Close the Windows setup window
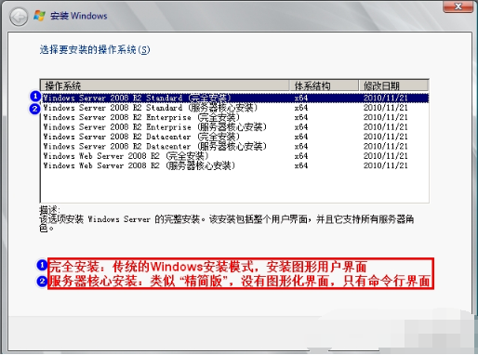The height and width of the screenshot is (355, 478). (458, 7)
